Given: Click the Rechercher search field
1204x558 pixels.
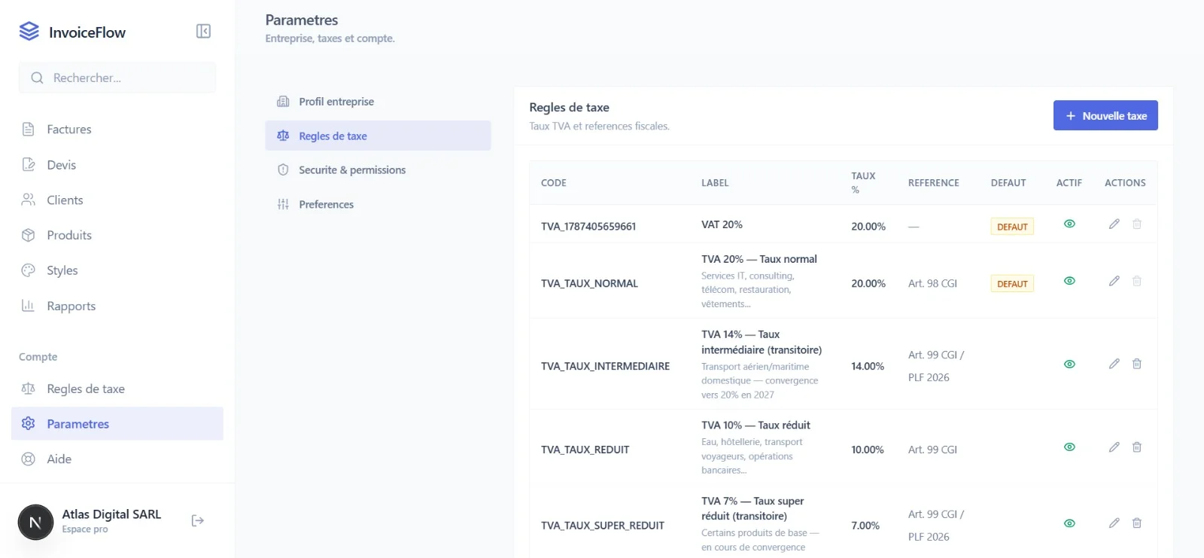Looking at the screenshot, I should pos(117,78).
